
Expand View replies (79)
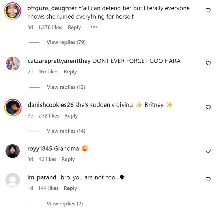[x=66, y=42]
